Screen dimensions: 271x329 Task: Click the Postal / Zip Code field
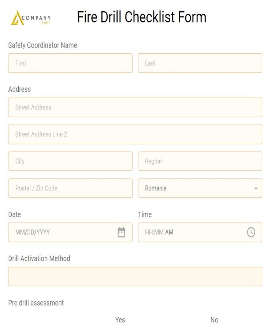70,188
